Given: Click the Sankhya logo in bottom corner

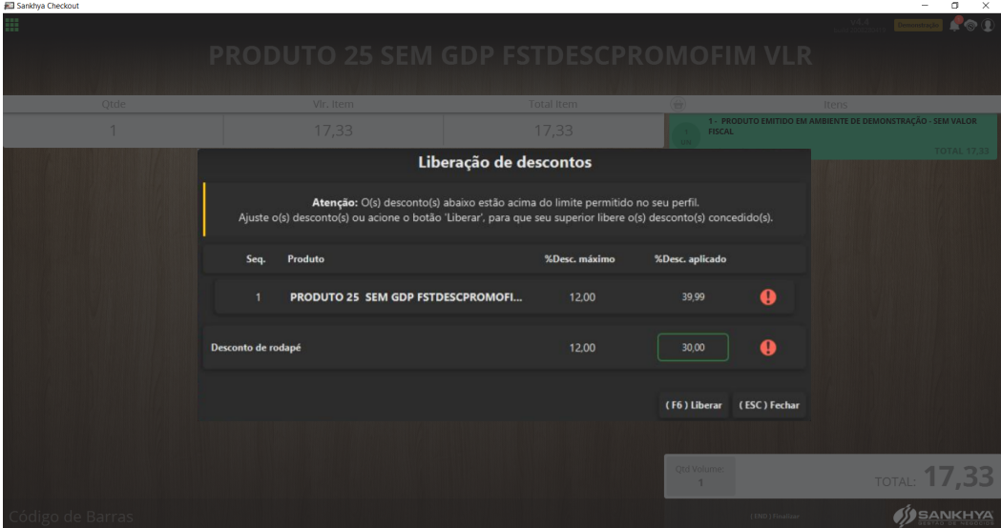Looking at the screenshot, I should [x=943, y=516].
